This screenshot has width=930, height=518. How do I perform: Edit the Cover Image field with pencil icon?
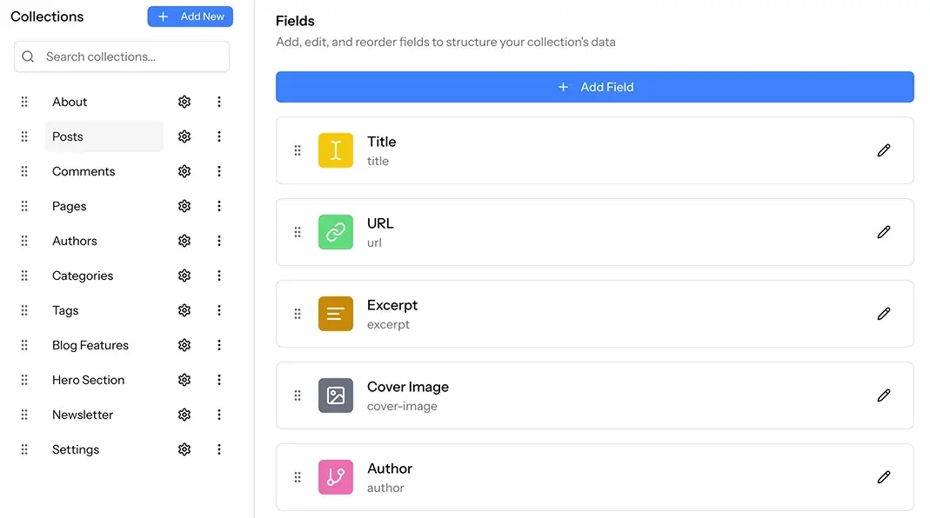click(x=884, y=396)
